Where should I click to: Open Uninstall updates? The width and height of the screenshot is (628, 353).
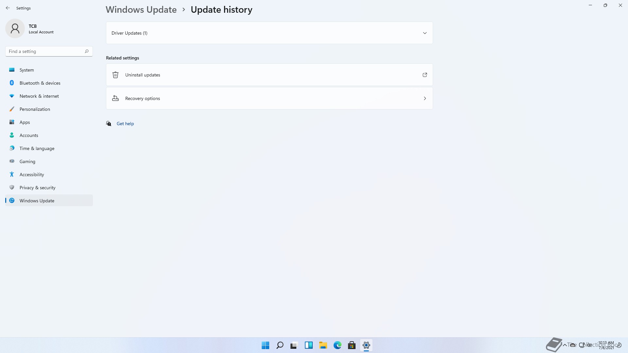tap(269, 75)
